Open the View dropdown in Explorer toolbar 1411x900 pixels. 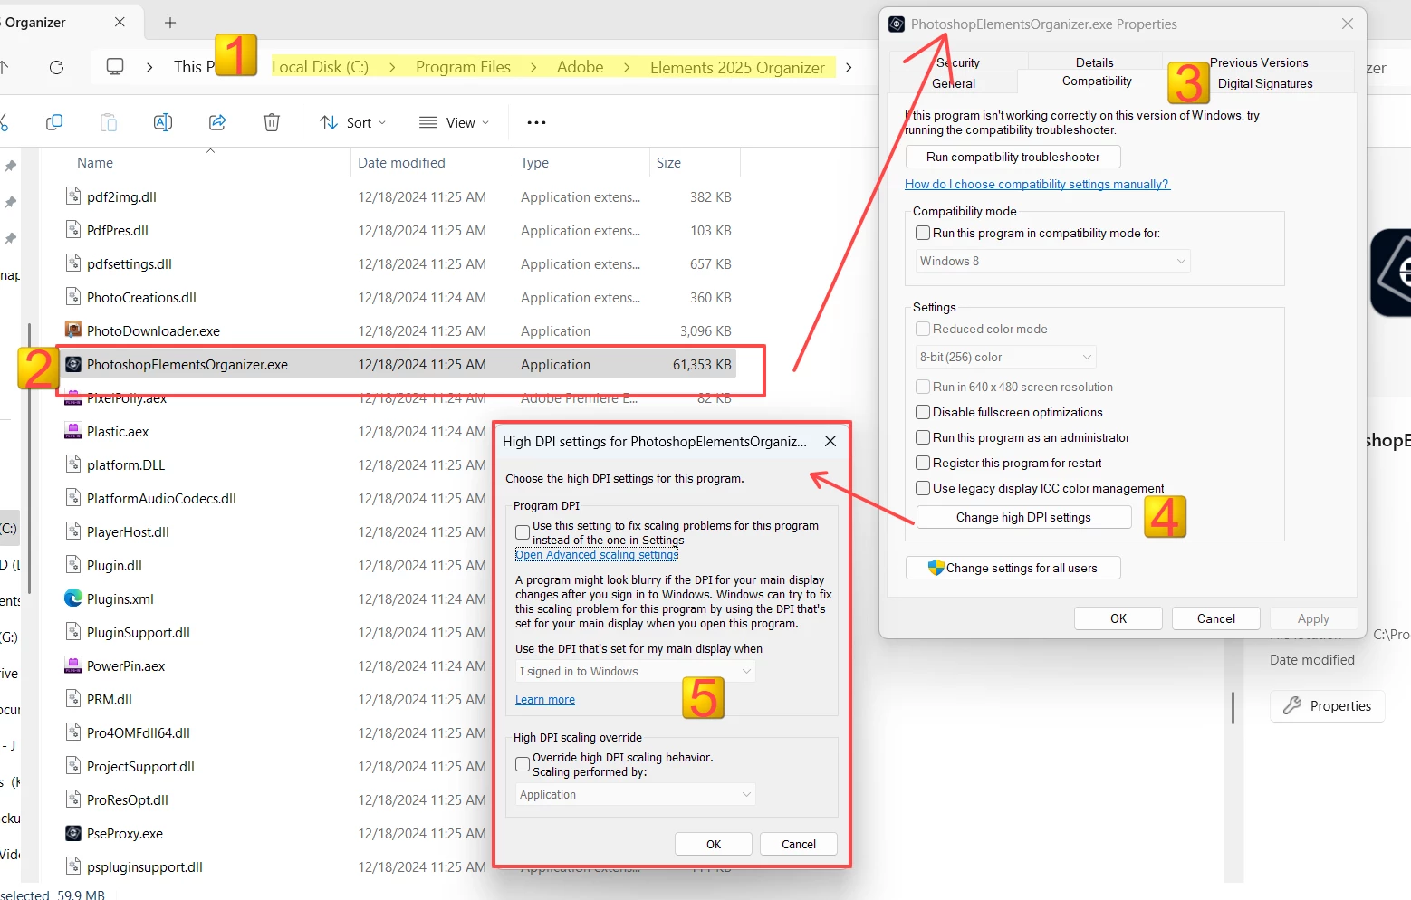coord(455,122)
